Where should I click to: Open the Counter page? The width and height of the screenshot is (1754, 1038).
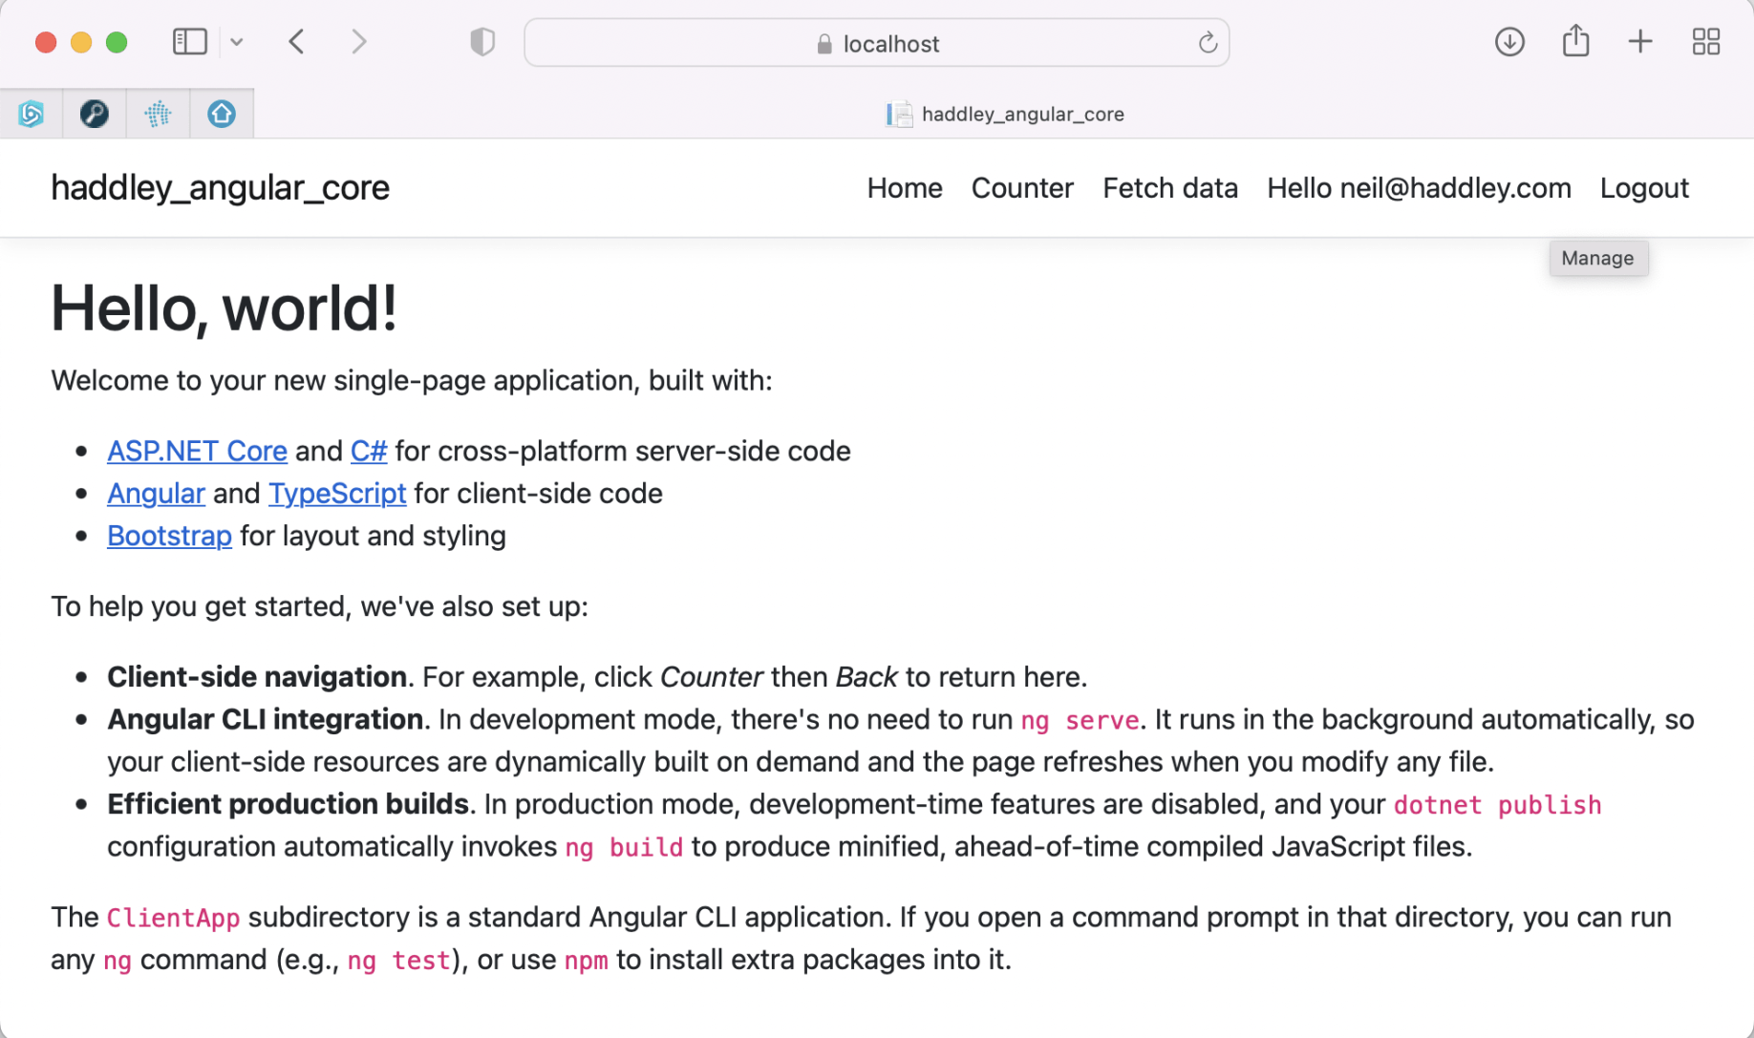[1022, 188]
